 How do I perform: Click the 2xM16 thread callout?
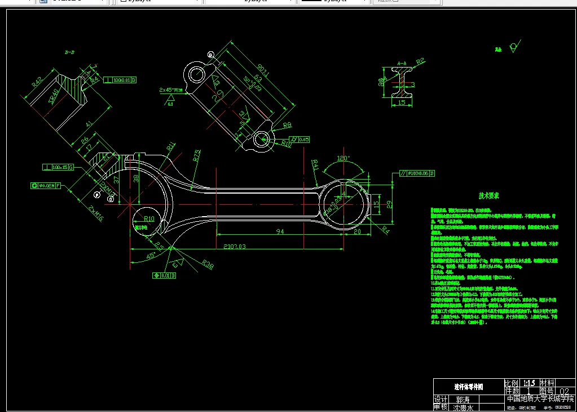click(96, 213)
